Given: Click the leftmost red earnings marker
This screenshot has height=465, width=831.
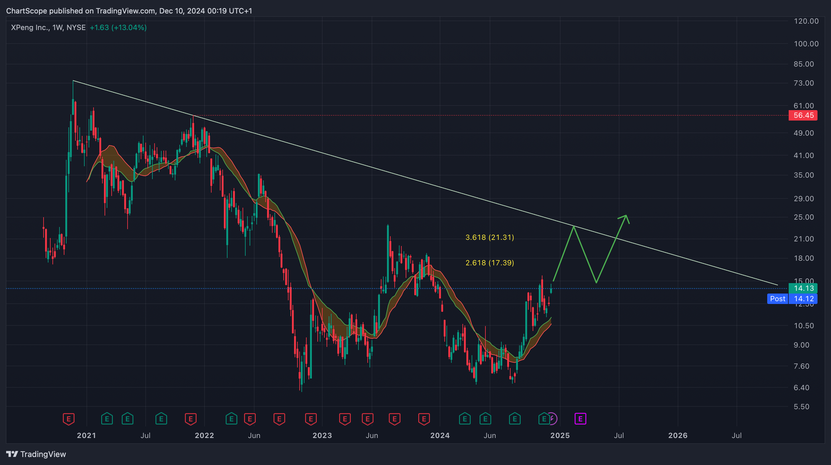Looking at the screenshot, I should tap(68, 419).
